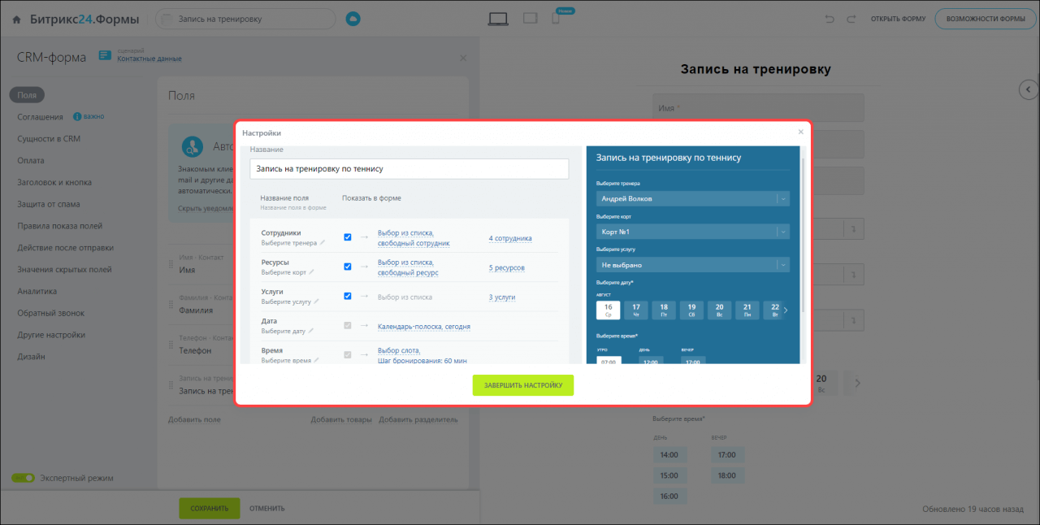This screenshot has width=1040, height=525.
Task: Uncheck the Сотрудники show-in-form checkbox
Action: 348,237
